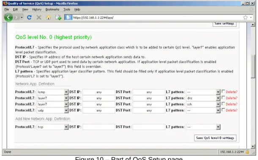Click the empty DST Port field for the new definition
Viewport: 258px width, 160px height.
pos(149,127)
